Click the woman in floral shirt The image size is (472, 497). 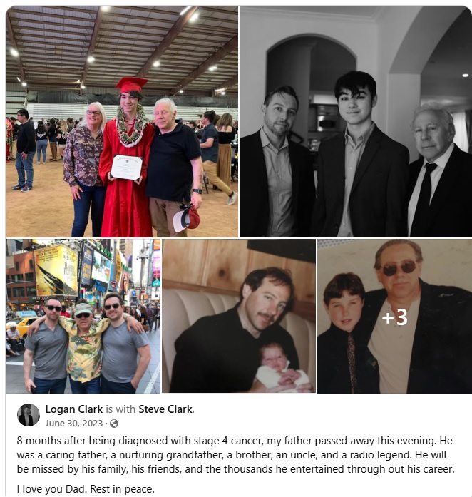click(x=85, y=169)
